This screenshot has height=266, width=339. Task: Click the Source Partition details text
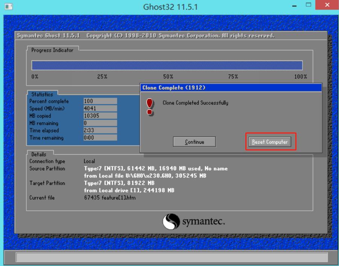click(155, 169)
